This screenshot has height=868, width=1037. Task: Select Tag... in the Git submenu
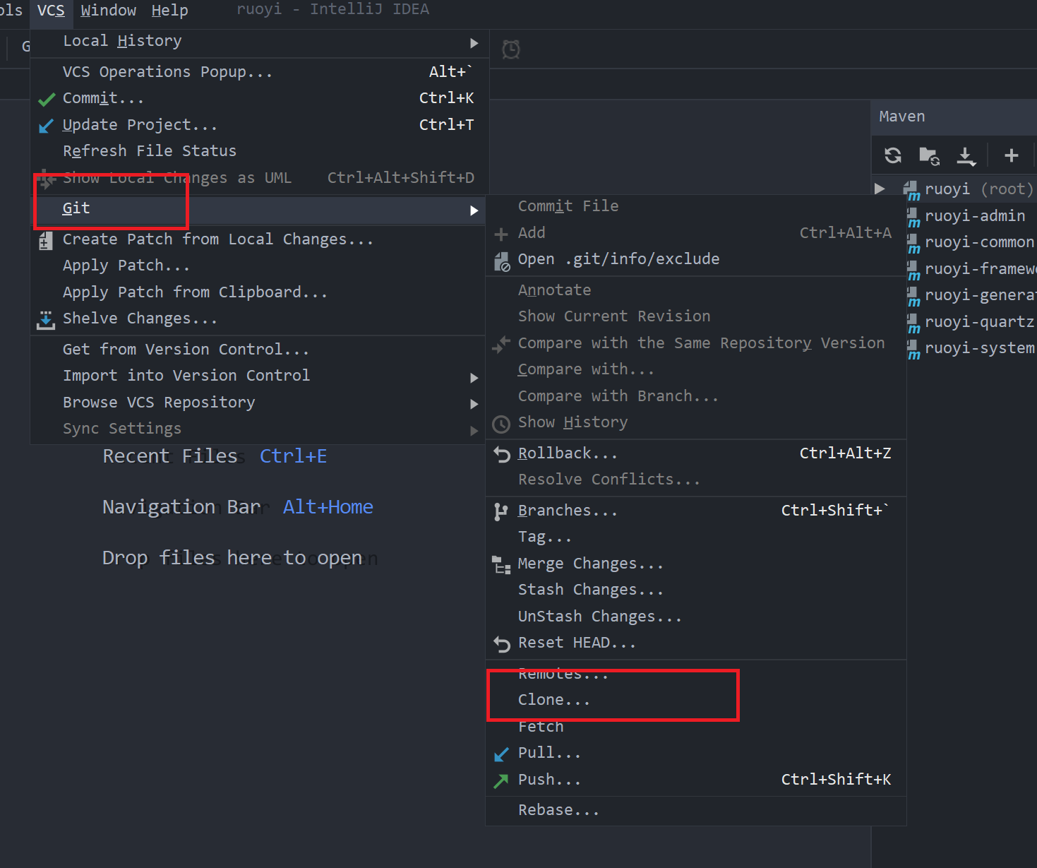(x=696, y=537)
